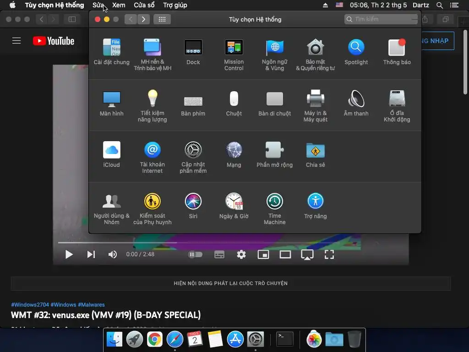Screen dimensions: 469x352
Task: Open Dock preferences
Action: tap(193, 52)
